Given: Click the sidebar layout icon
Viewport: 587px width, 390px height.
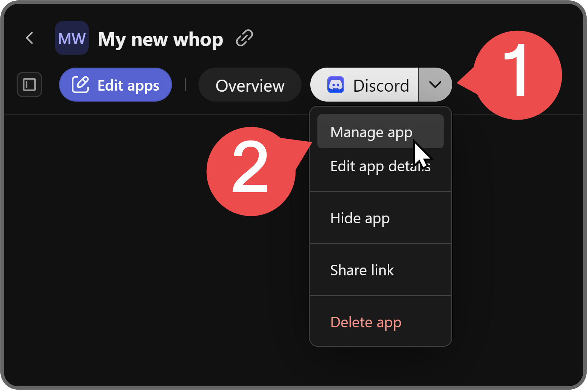Looking at the screenshot, I should [29, 85].
